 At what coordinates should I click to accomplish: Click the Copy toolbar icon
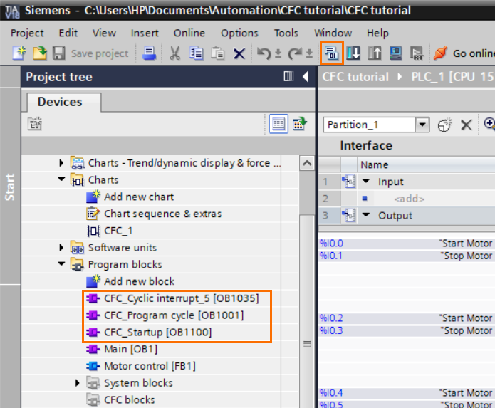tap(197, 53)
